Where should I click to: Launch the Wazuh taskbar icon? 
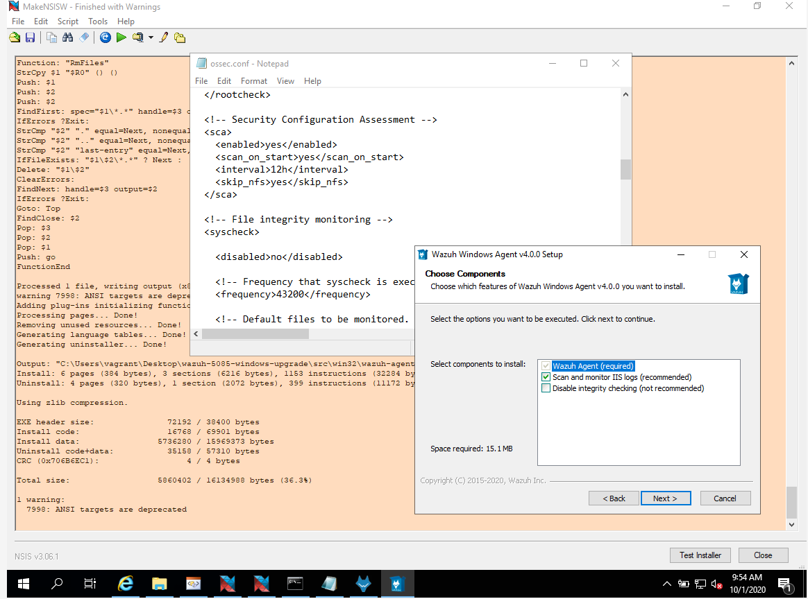[396, 584]
